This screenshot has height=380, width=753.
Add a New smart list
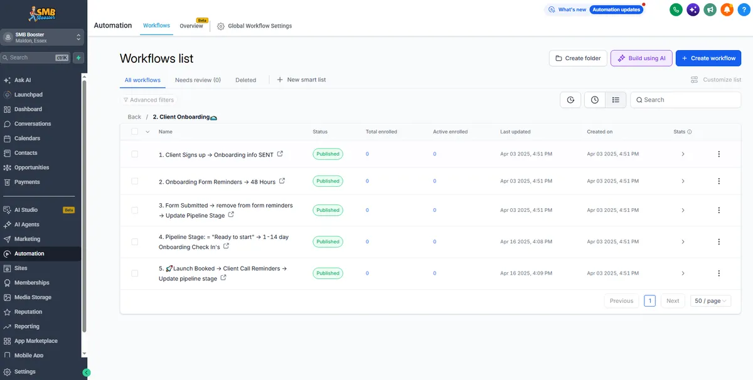[x=301, y=80]
